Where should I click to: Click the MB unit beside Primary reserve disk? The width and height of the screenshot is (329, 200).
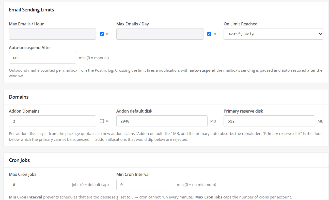pyautogui.click(x=320, y=121)
